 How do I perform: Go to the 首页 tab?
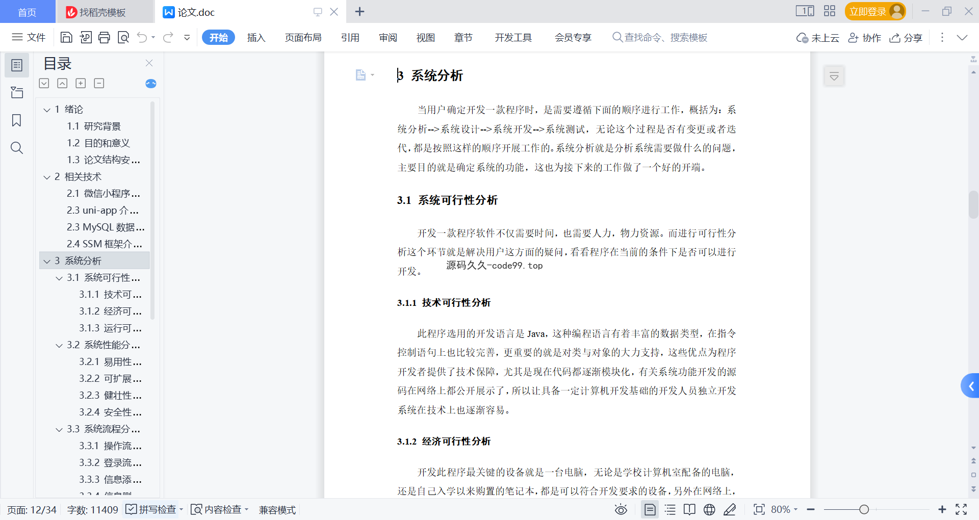pos(28,12)
